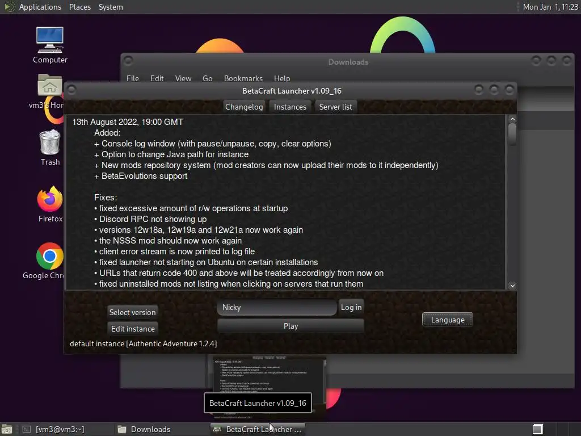Launch Firefox from the desktop
The image size is (581, 436).
click(x=50, y=204)
